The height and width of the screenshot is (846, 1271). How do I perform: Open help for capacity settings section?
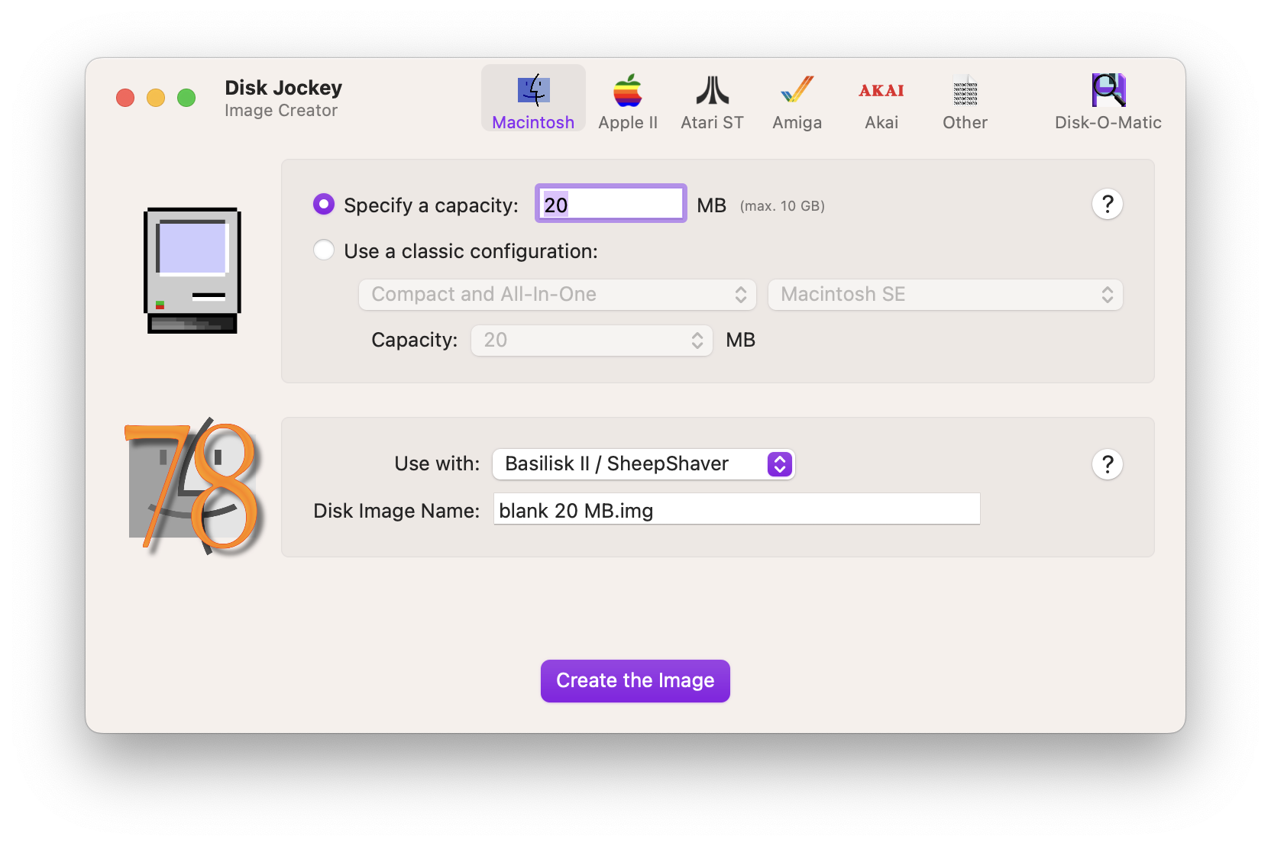[1107, 204]
